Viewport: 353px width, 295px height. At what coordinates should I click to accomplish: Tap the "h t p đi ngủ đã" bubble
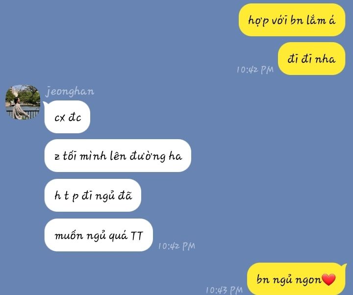click(93, 196)
